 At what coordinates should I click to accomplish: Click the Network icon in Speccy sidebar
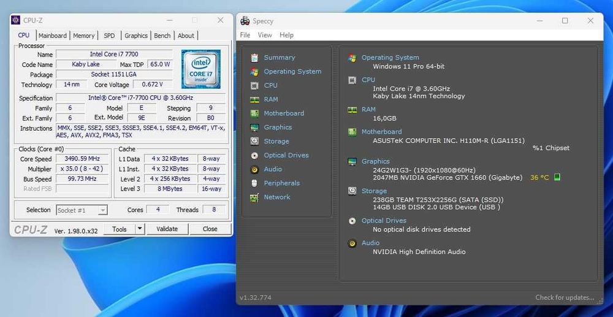[254, 197]
